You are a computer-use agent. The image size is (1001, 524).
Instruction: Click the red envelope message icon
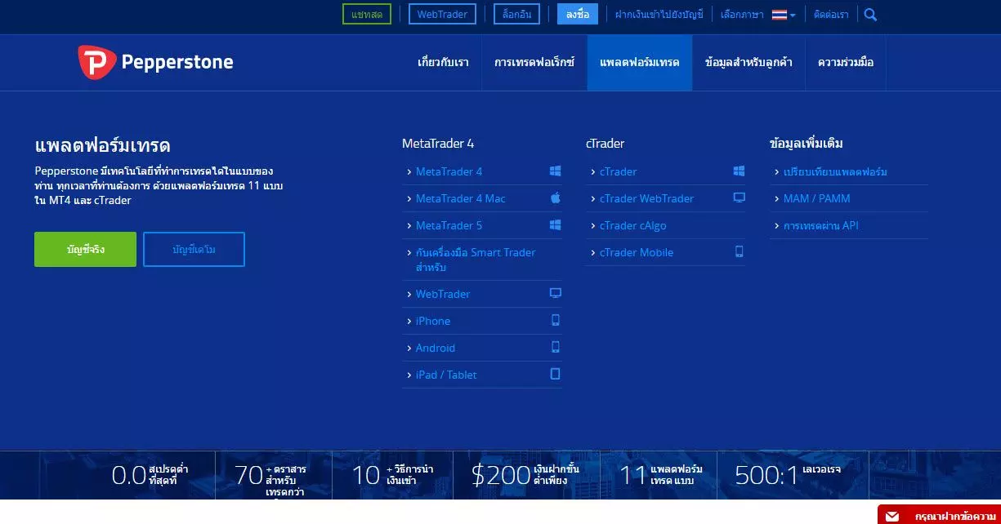click(x=892, y=517)
